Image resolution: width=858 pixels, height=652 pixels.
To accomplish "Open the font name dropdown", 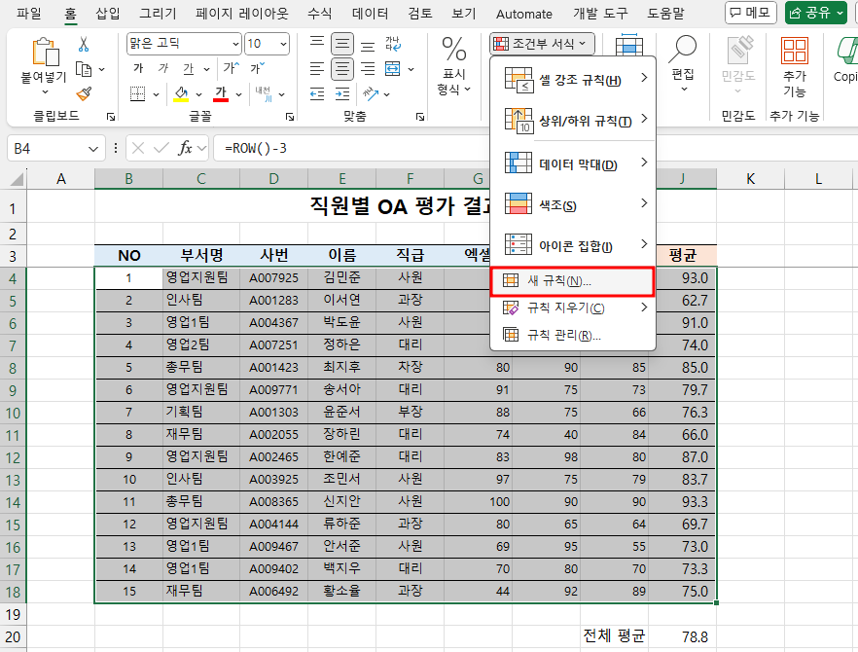I will click(235, 44).
